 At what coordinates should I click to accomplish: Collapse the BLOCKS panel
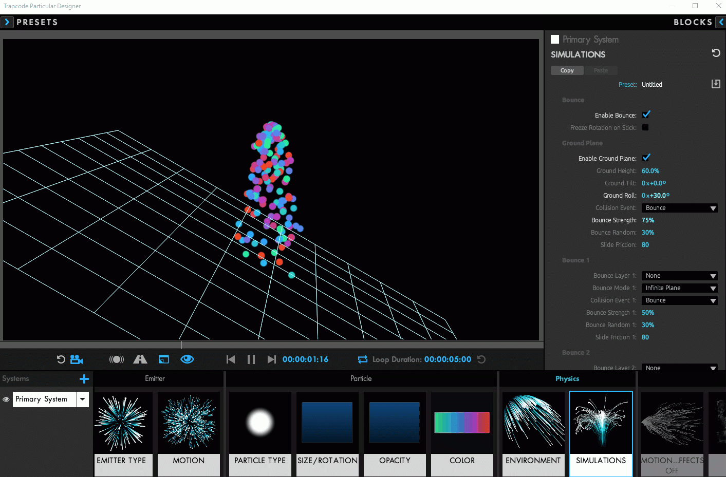tap(721, 22)
